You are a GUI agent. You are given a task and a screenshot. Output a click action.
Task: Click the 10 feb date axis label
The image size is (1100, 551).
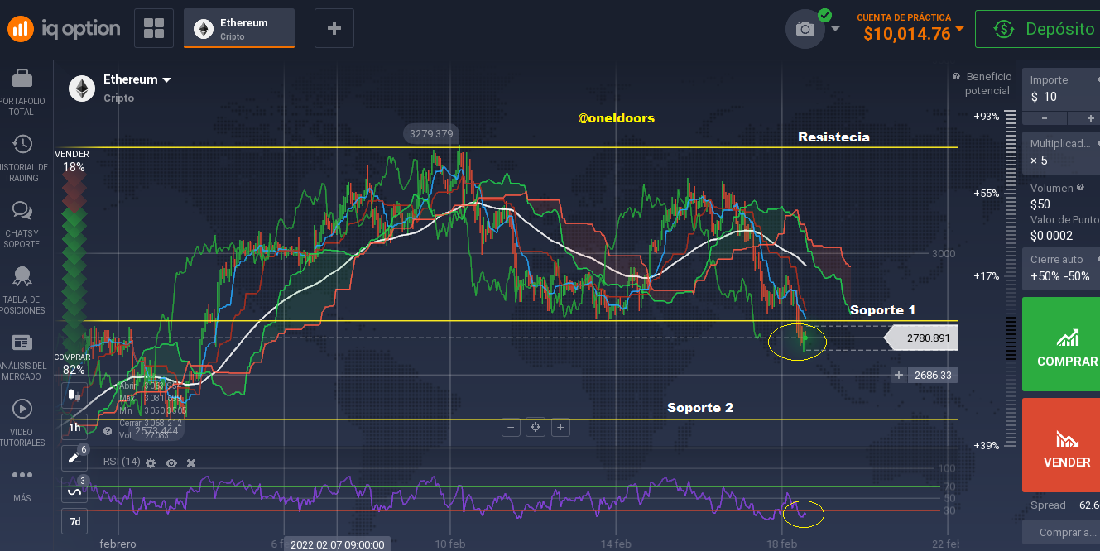[449, 544]
